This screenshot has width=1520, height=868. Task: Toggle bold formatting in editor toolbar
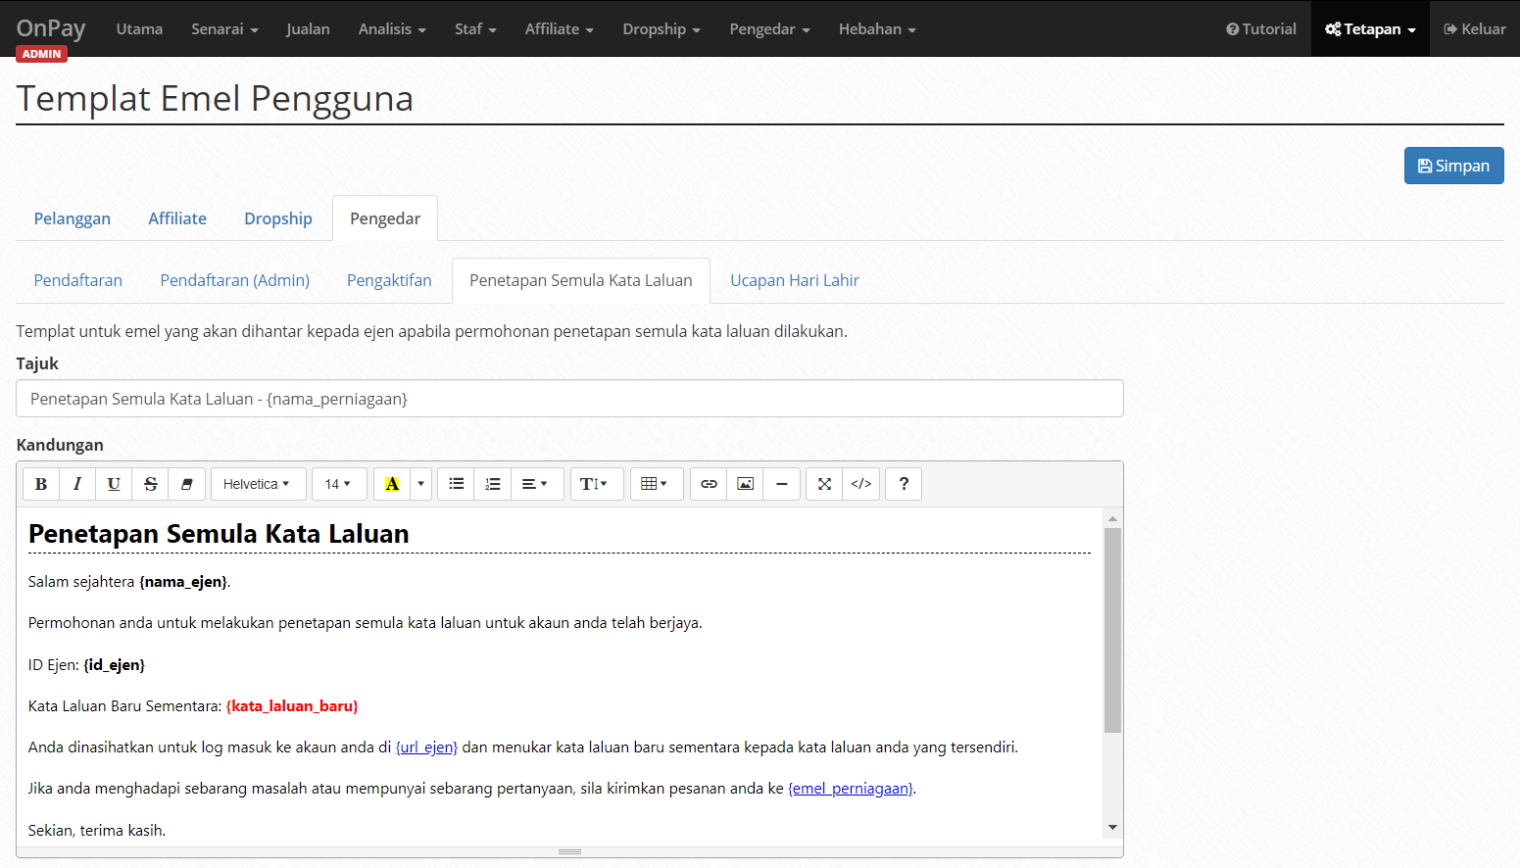pyautogui.click(x=41, y=484)
